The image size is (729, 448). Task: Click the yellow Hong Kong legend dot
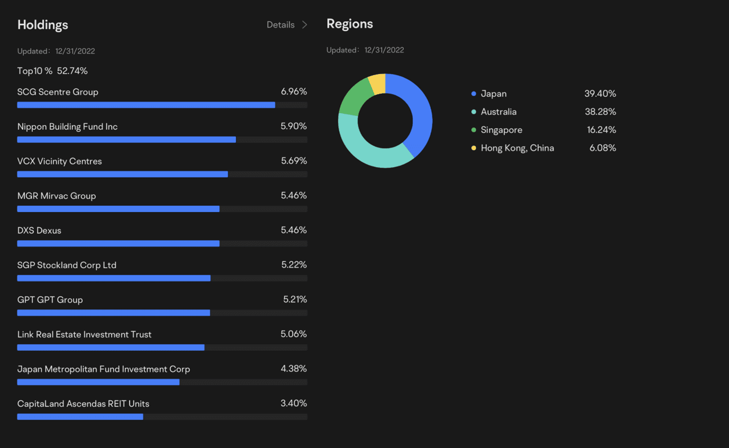474,148
